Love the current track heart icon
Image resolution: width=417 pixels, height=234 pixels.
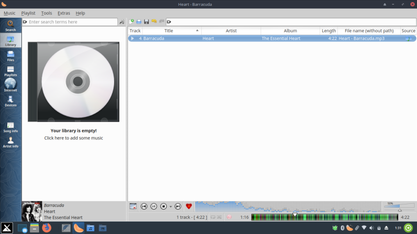189,206
